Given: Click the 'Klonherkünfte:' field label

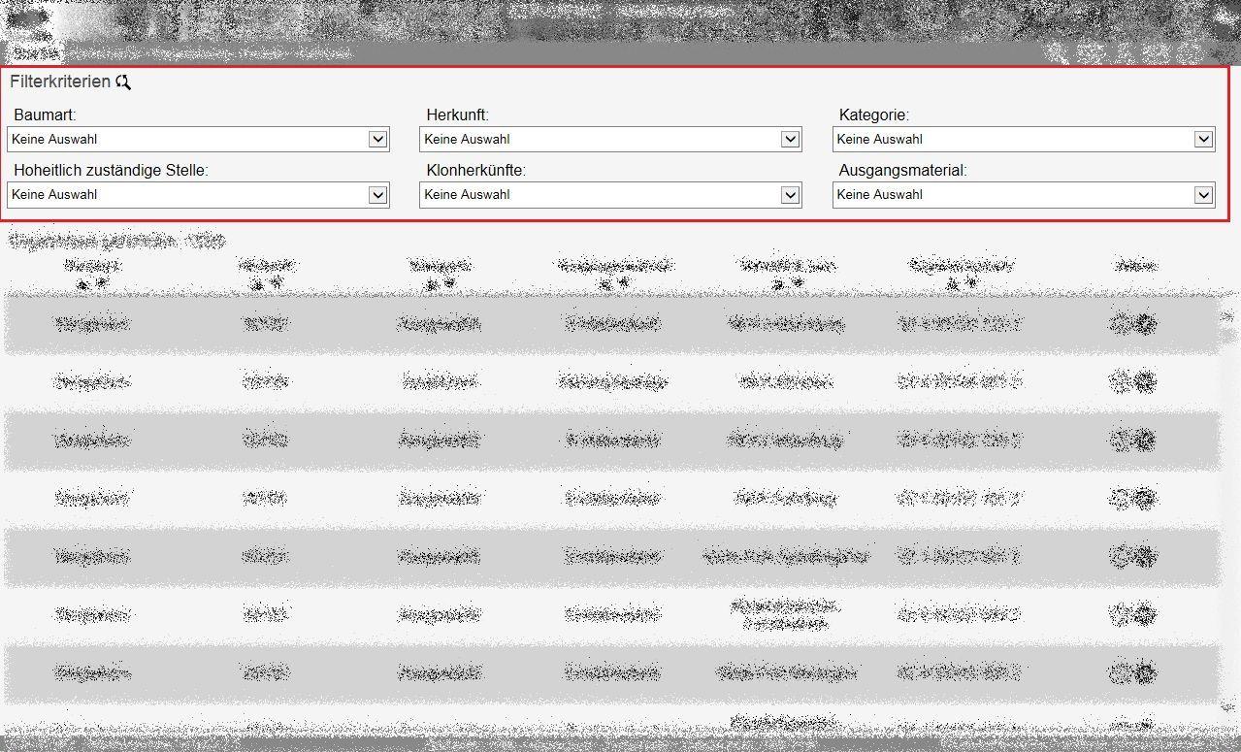Looking at the screenshot, I should click(475, 171).
